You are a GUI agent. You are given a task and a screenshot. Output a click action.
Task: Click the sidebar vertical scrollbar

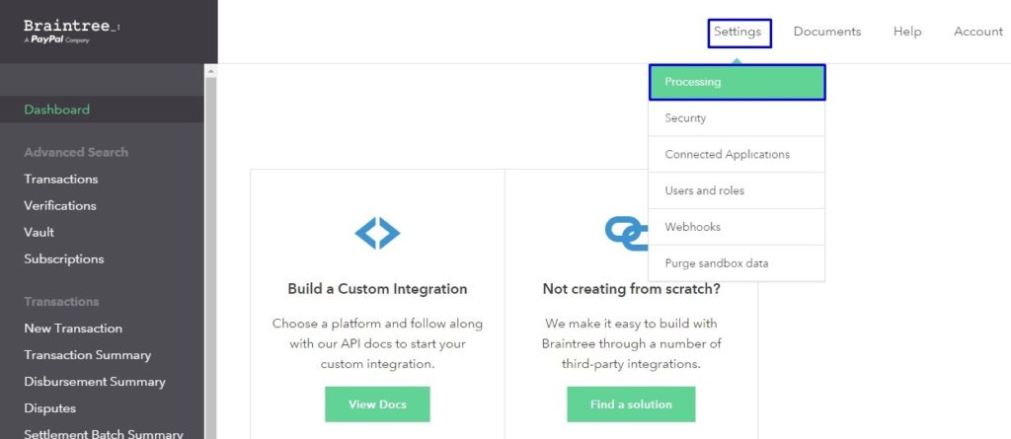[210, 247]
